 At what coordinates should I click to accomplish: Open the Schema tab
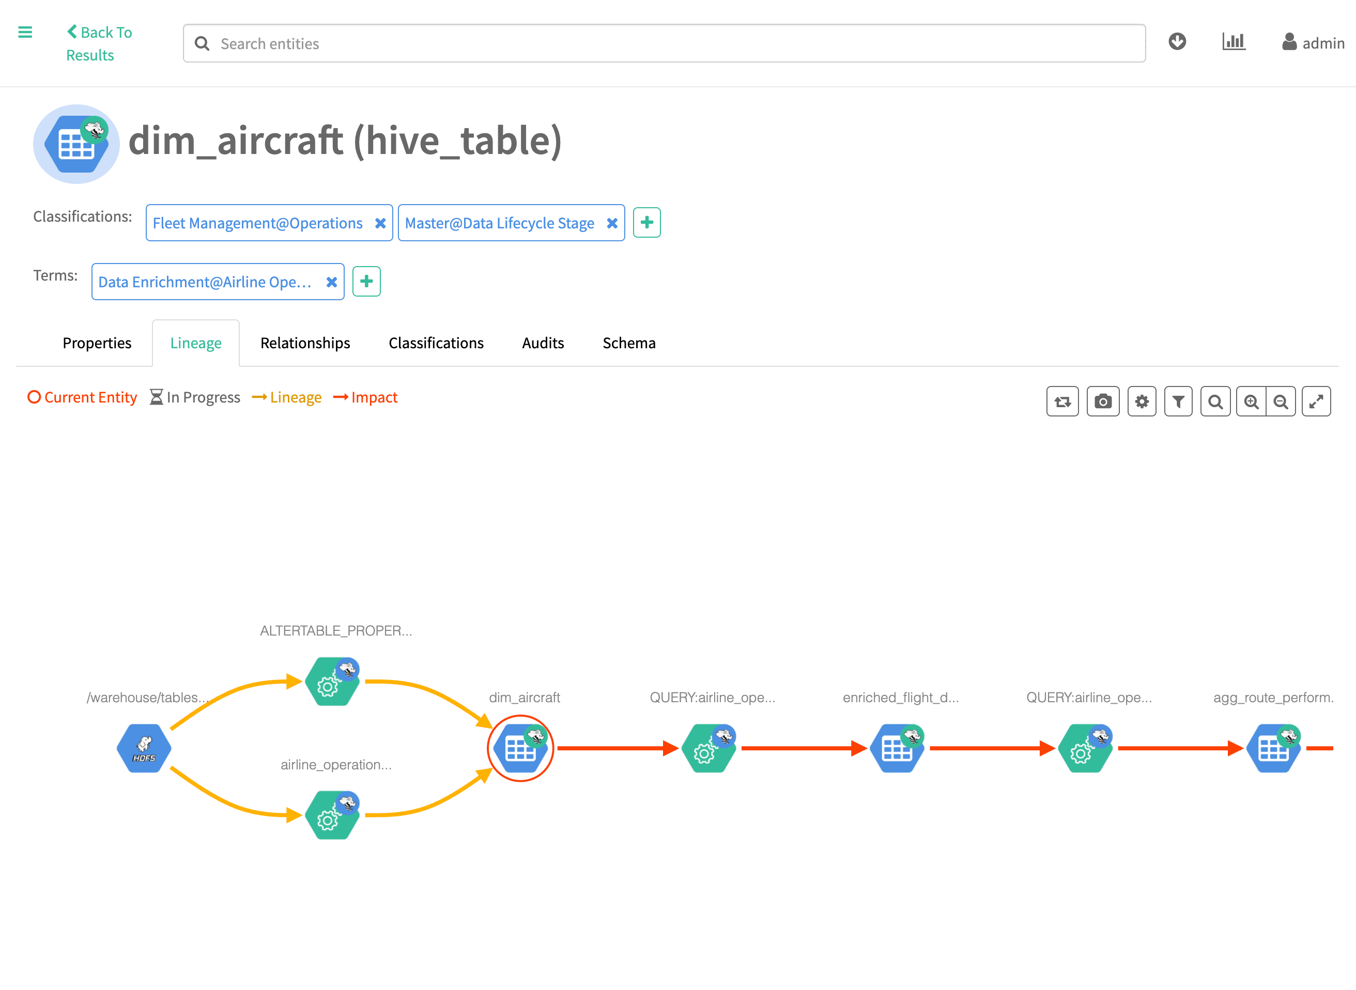pyautogui.click(x=628, y=343)
